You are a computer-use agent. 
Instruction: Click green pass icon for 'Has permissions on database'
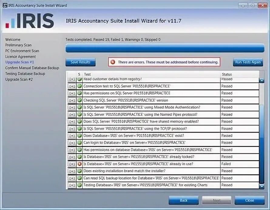pos(79,150)
